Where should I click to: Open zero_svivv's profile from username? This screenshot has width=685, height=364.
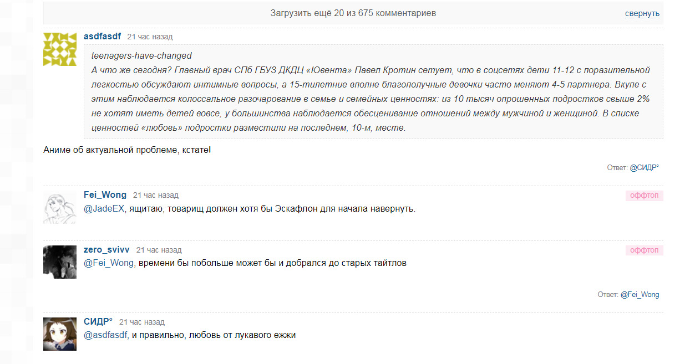[106, 250]
